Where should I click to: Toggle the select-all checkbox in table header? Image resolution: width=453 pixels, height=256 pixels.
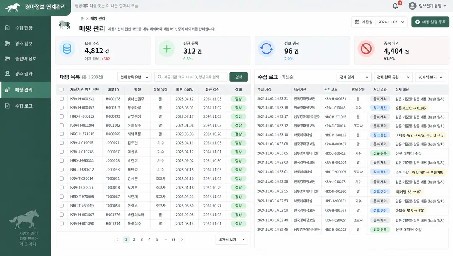coord(62,90)
